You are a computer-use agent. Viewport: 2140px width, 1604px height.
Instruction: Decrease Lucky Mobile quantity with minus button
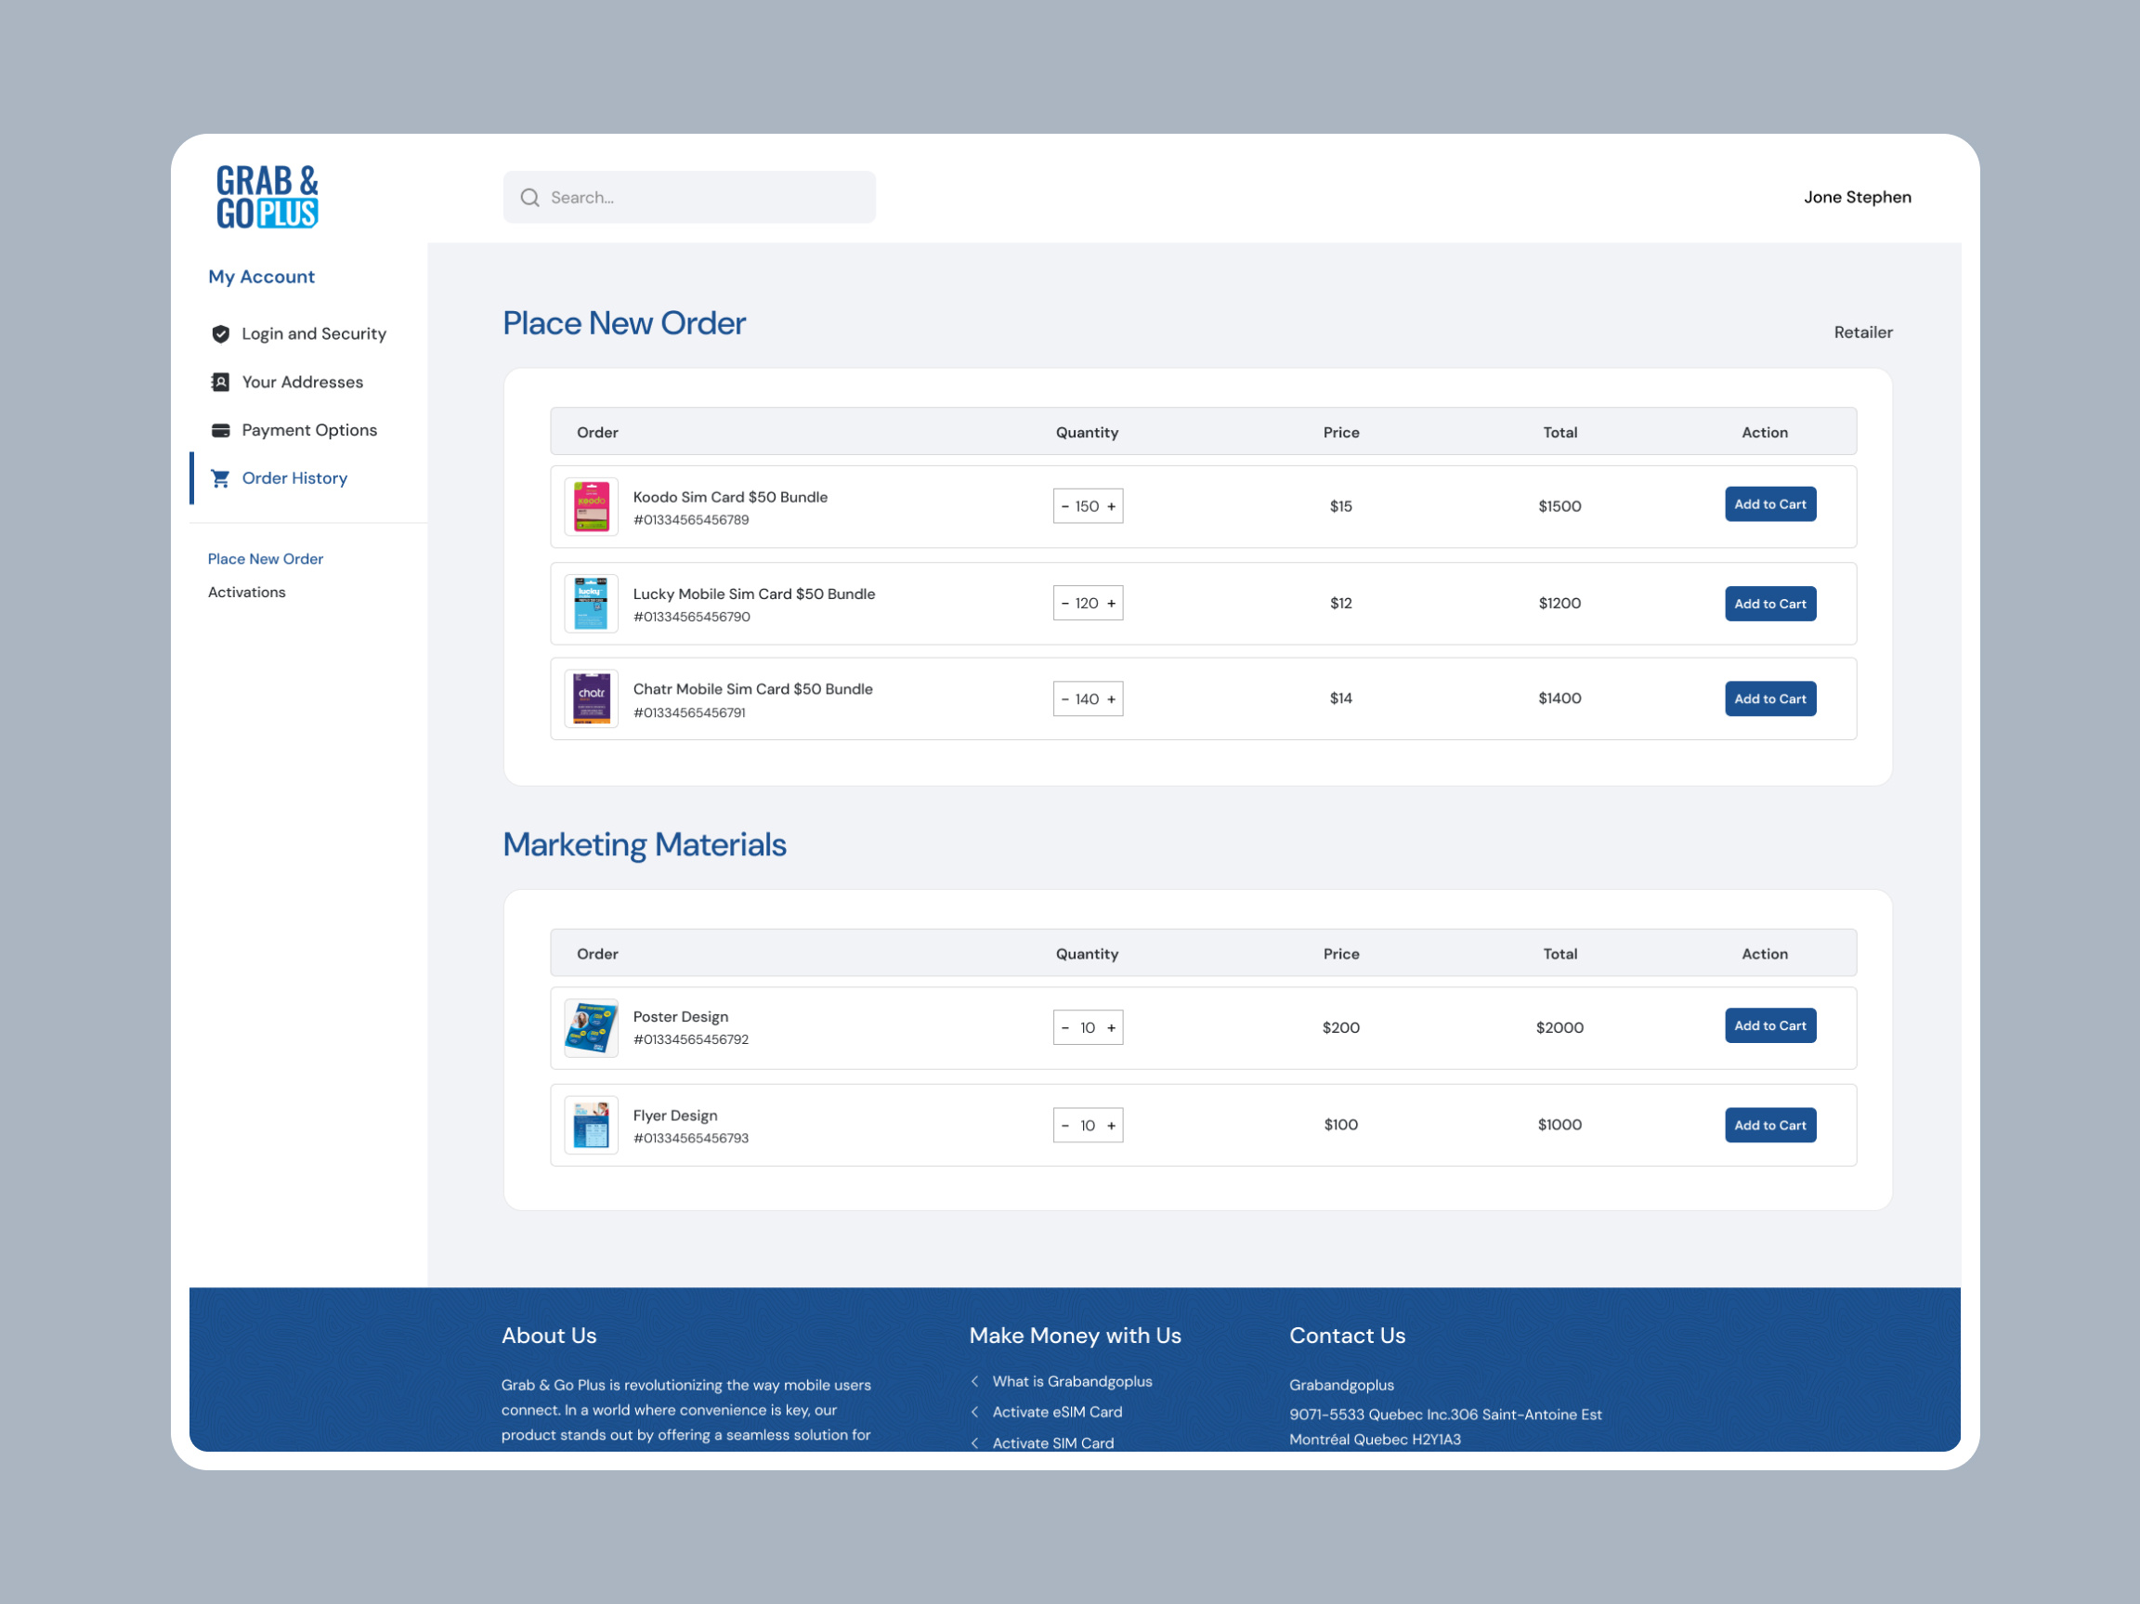1064,603
